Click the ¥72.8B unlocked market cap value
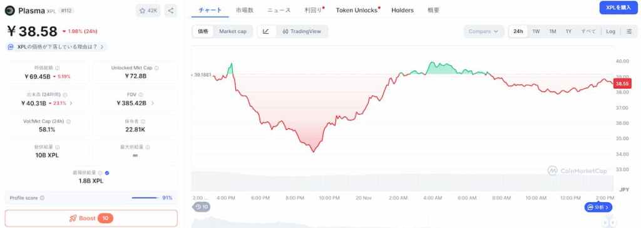Image resolution: width=641 pixels, height=228 pixels. [136, 76]
